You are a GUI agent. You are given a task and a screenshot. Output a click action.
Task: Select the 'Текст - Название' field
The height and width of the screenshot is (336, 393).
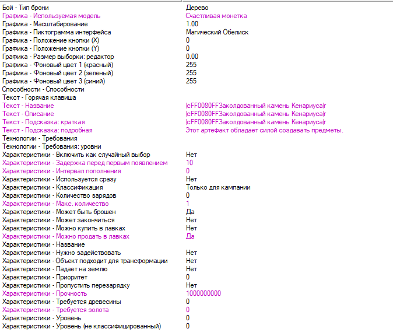pos(28,106)
